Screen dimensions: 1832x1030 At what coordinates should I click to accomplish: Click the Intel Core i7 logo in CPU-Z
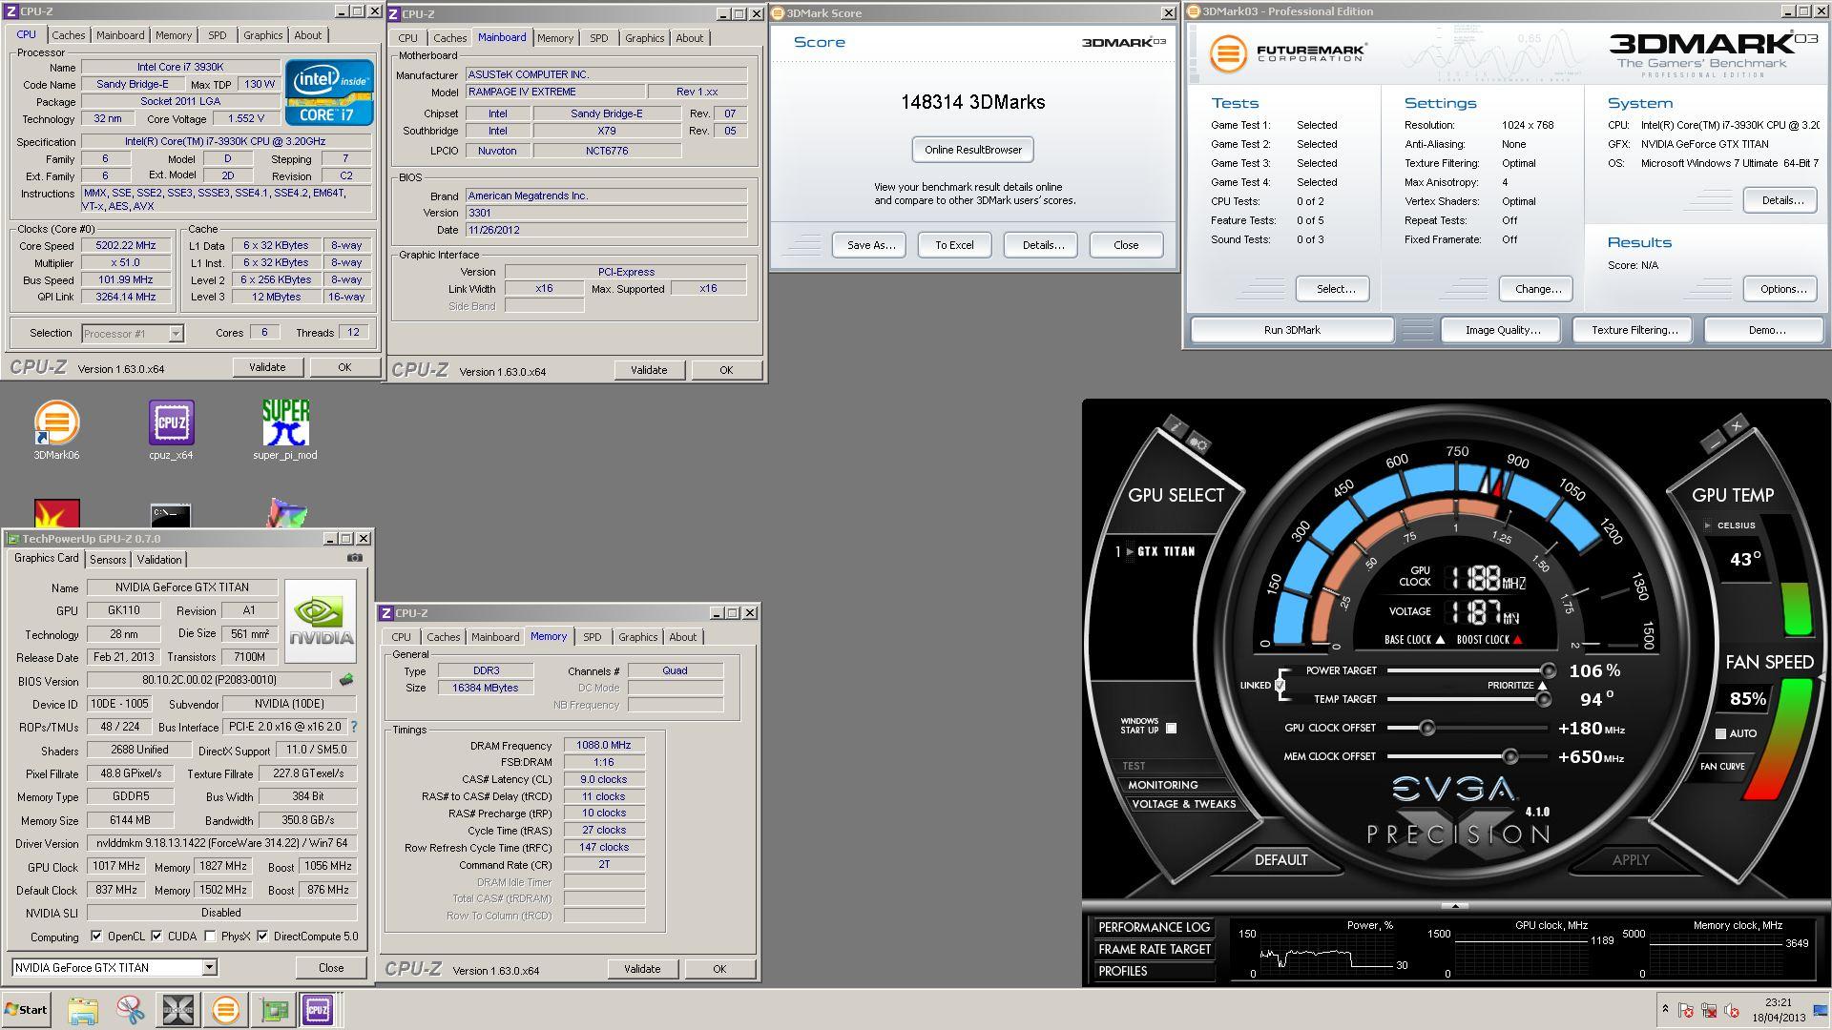[330, 93]
